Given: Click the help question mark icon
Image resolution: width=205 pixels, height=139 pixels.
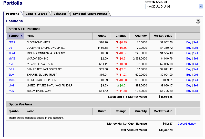Looking at the screenshot, I should [198, 21].
